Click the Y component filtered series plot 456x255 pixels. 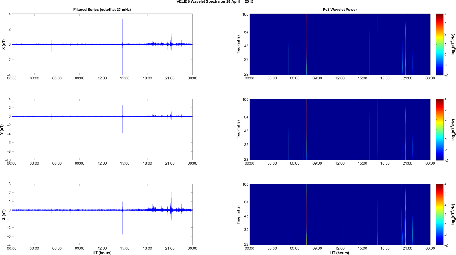pos(102,129)
